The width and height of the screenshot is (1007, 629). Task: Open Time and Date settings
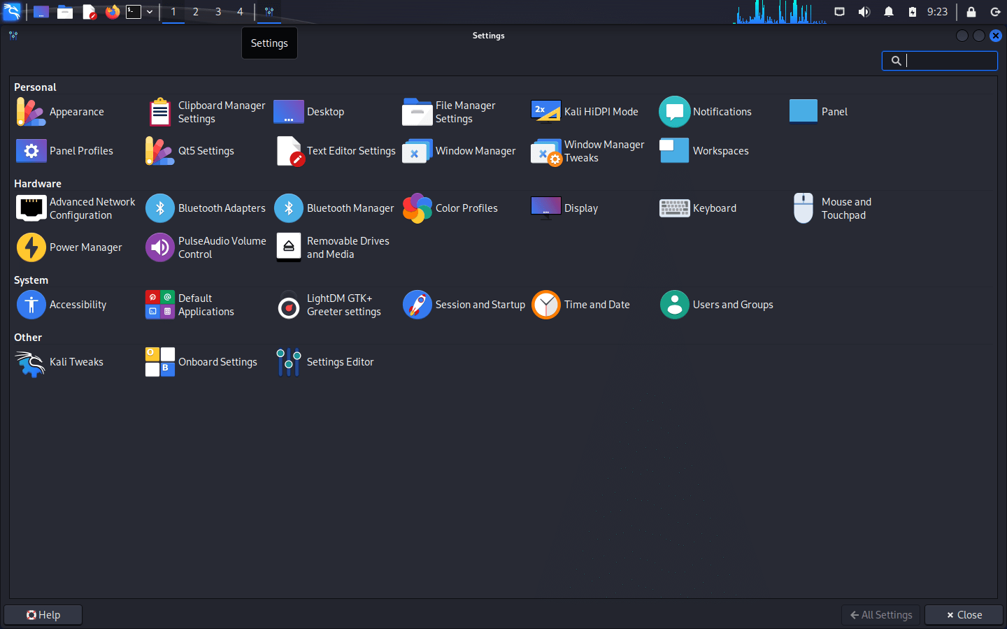click(581, 305)
